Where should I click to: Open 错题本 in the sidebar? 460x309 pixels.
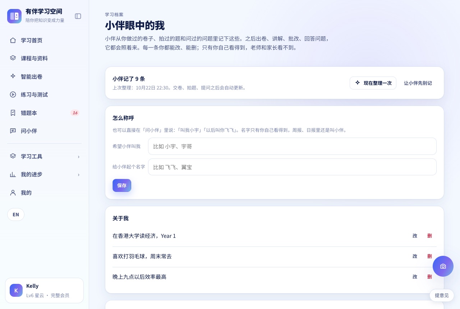[44, 113]
